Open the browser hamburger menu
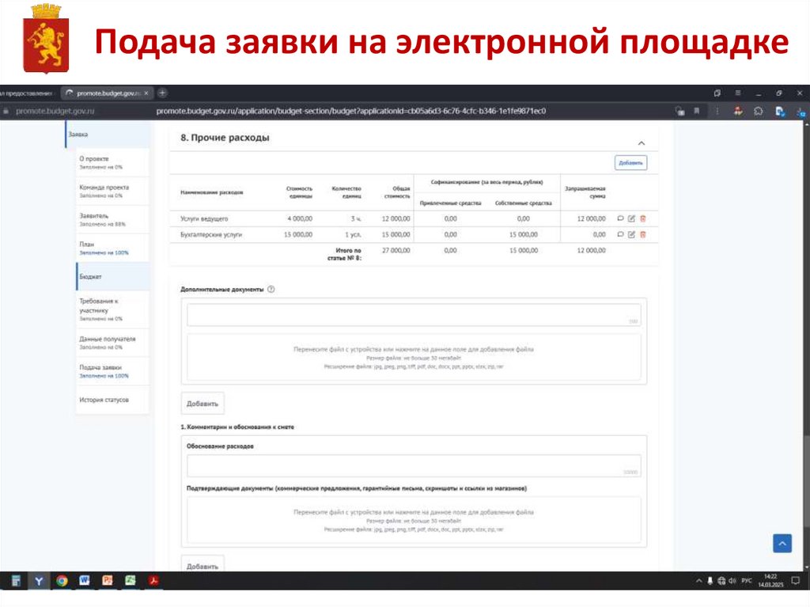810x607 pixels. click(x=738, y=93)
